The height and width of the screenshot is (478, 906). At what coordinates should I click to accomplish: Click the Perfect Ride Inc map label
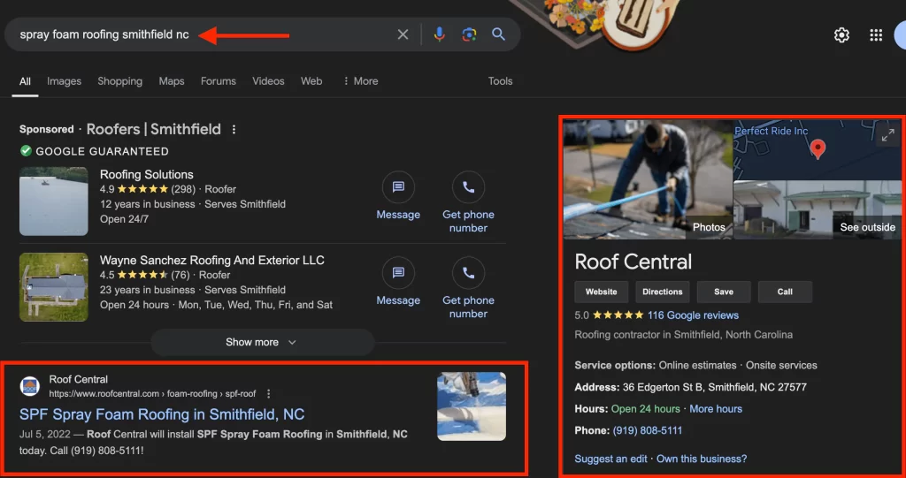coord(772,131)
